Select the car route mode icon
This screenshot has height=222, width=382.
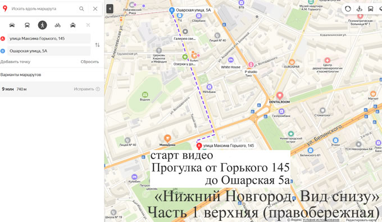[12, 25]
